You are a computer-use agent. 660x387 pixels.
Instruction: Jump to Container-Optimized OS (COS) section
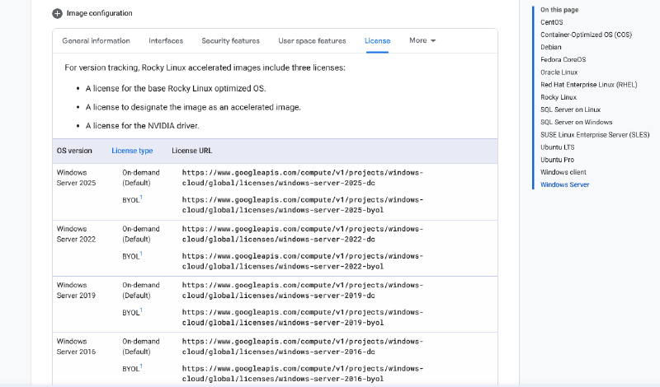tap(586, 35)
